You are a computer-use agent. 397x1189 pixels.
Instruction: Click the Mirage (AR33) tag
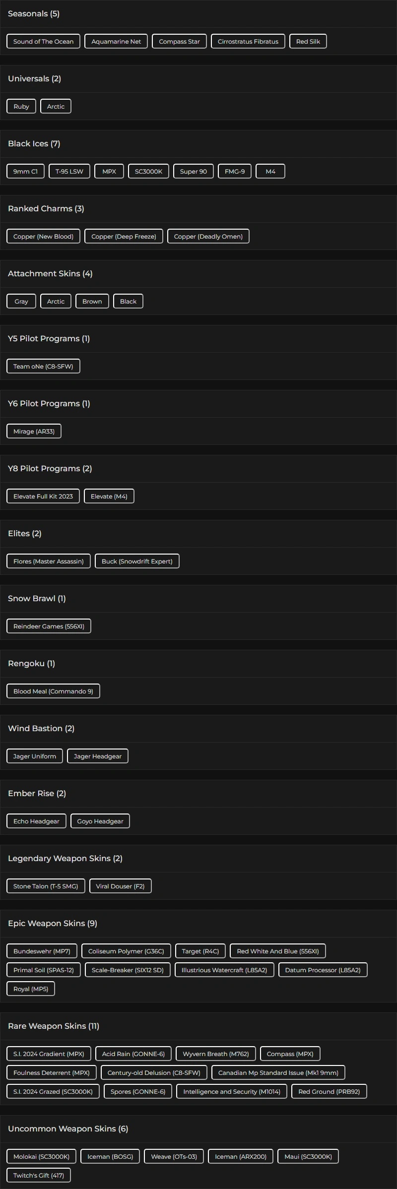coord(34,432)
